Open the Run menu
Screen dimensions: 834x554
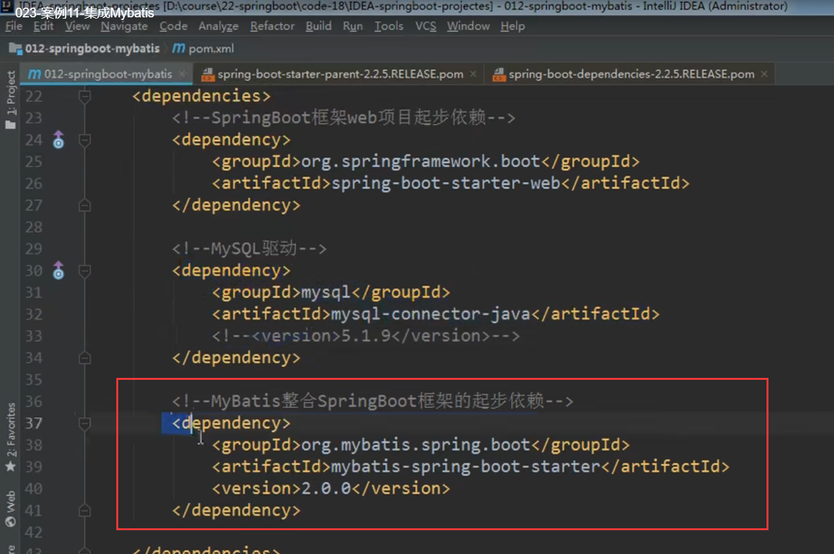(x=353, y=26)
